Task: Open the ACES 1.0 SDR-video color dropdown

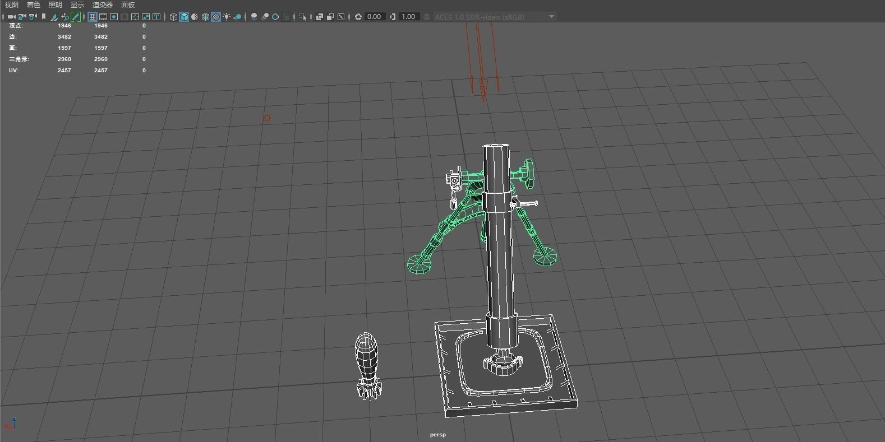Action: (x=495, y=17)
